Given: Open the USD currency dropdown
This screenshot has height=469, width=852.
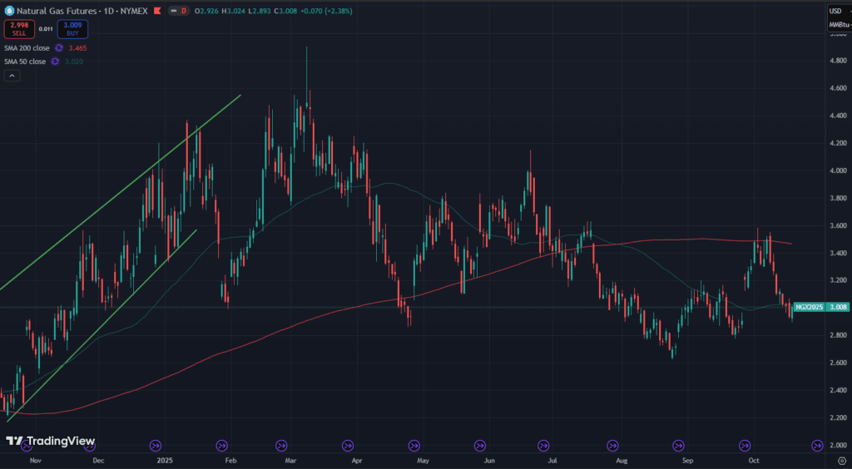Looking at the screenshot, I should click(x=836, y=11).
